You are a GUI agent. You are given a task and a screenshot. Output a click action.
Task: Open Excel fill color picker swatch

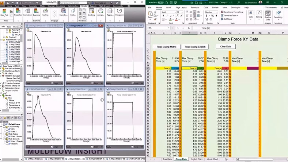(x=170, y=19)
